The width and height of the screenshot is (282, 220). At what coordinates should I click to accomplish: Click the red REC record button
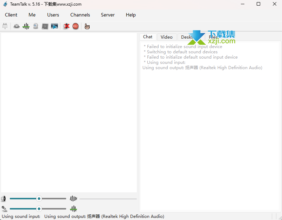pyautogui.click(x=76, y=26)
